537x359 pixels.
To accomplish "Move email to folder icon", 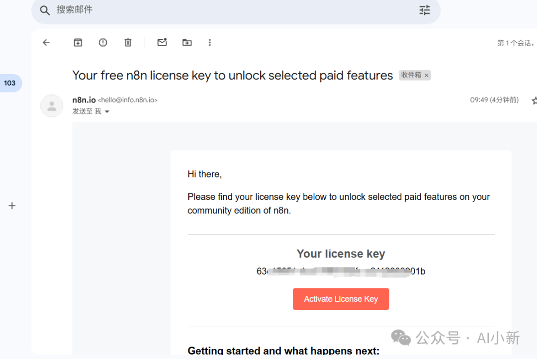I will (187, 42).
